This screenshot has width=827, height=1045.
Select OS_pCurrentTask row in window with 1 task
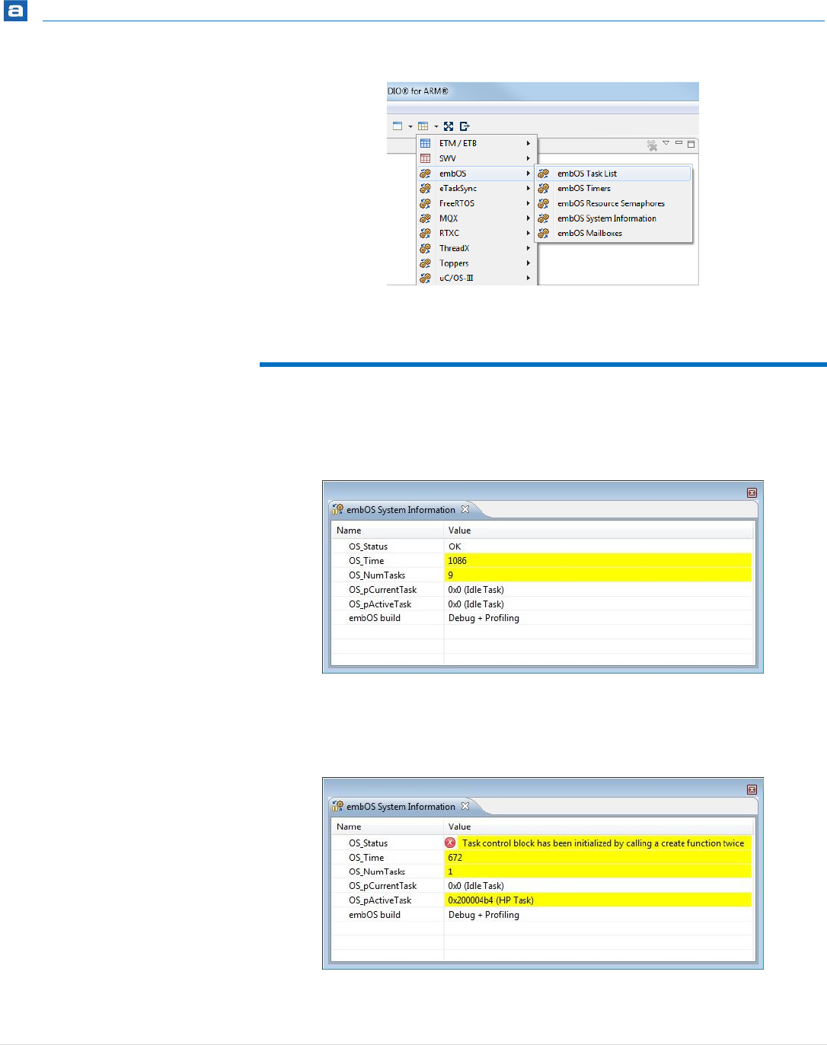coord(542,886)
